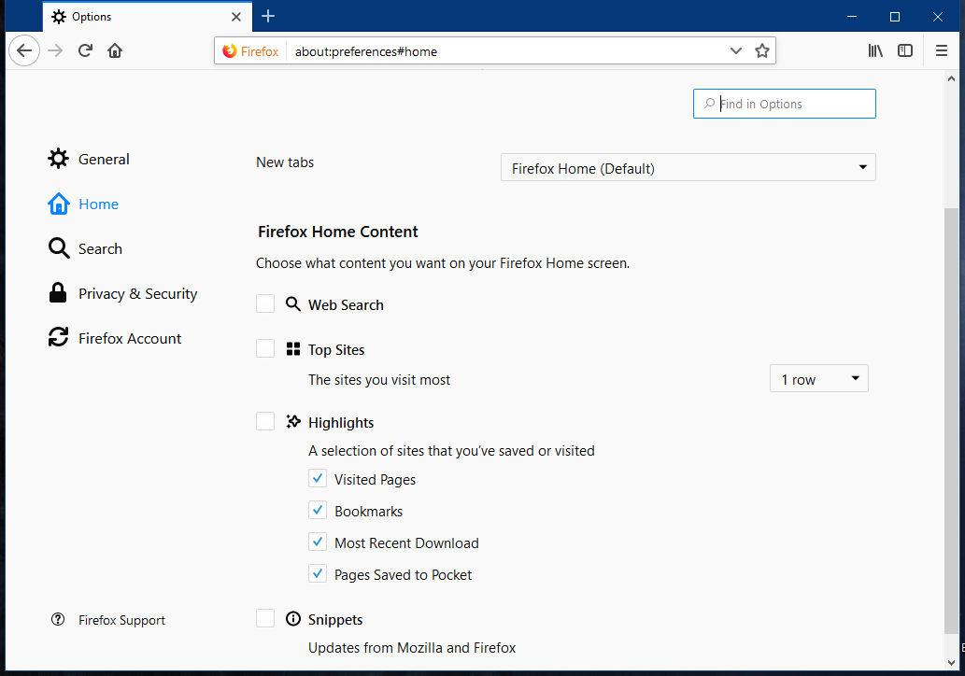Click the New tabs label
Image resolution: width=965 pixels, height=676 pixels.
[x=285, y=162]
